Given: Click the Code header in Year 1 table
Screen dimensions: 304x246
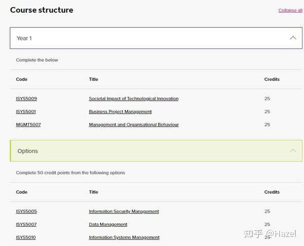Looking at the screenshot, I should point(21,79).
